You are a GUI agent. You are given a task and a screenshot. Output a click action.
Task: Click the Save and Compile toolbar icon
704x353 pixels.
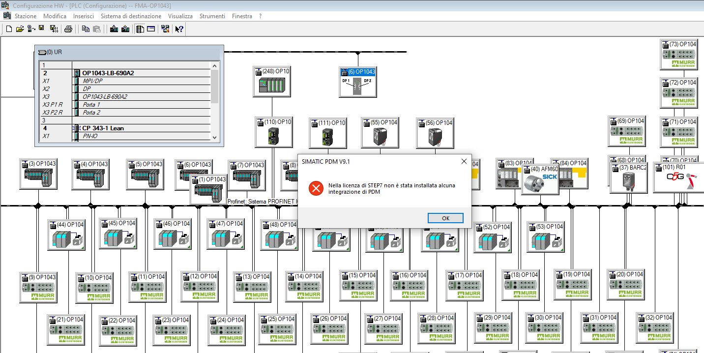pyautogui.click(x=54, y=29)
